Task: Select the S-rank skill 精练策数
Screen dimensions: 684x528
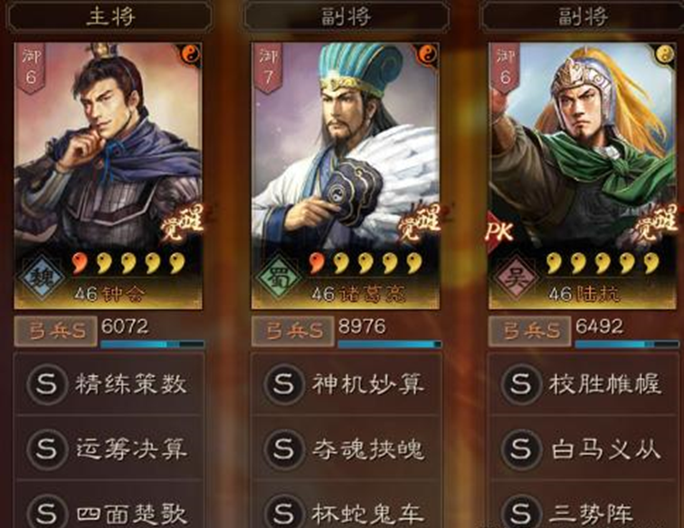Action: pos(109,383)
